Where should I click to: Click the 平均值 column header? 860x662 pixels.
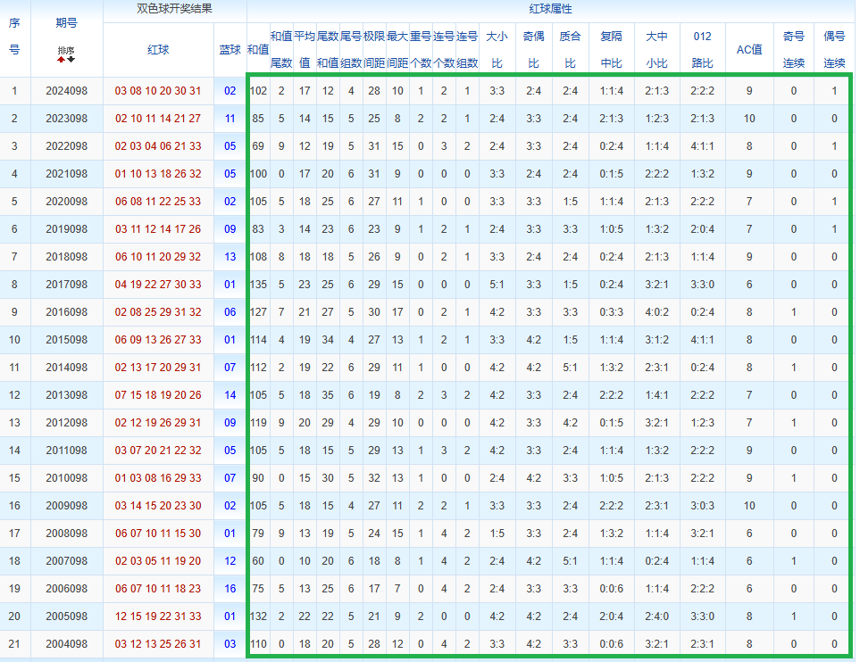point(305,50)
